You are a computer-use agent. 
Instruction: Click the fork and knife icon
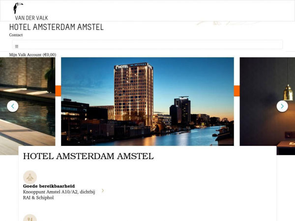click(30, 218)
